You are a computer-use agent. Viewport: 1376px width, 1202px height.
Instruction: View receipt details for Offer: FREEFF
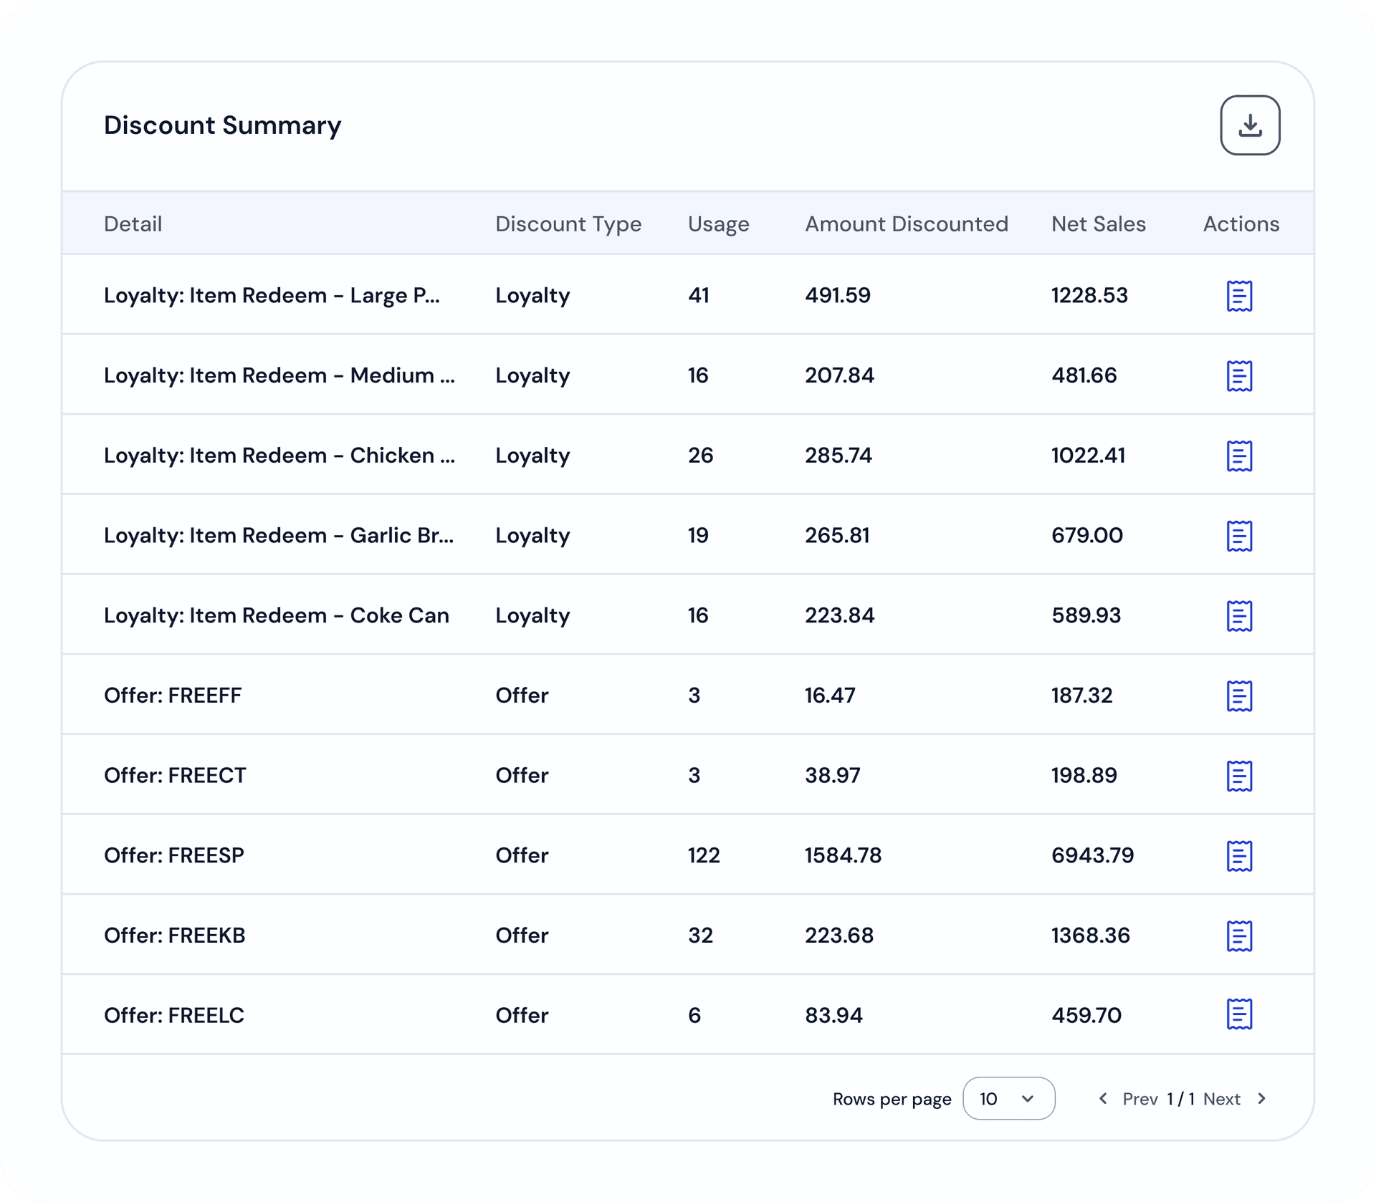tap(1239, 696)
